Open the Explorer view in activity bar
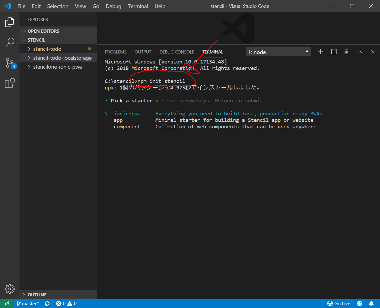This screenshot has width=380, height=308. pyautogui.click(x=10, y=22)
